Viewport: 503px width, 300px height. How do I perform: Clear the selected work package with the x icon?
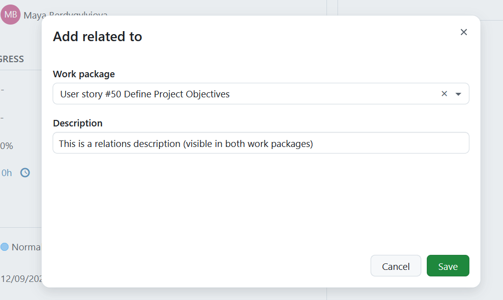(x=444, y=94)
